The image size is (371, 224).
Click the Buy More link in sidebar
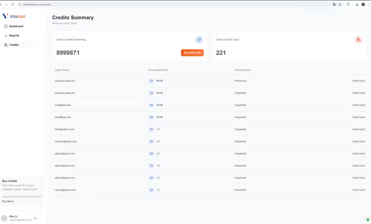[x=8, y=201]
